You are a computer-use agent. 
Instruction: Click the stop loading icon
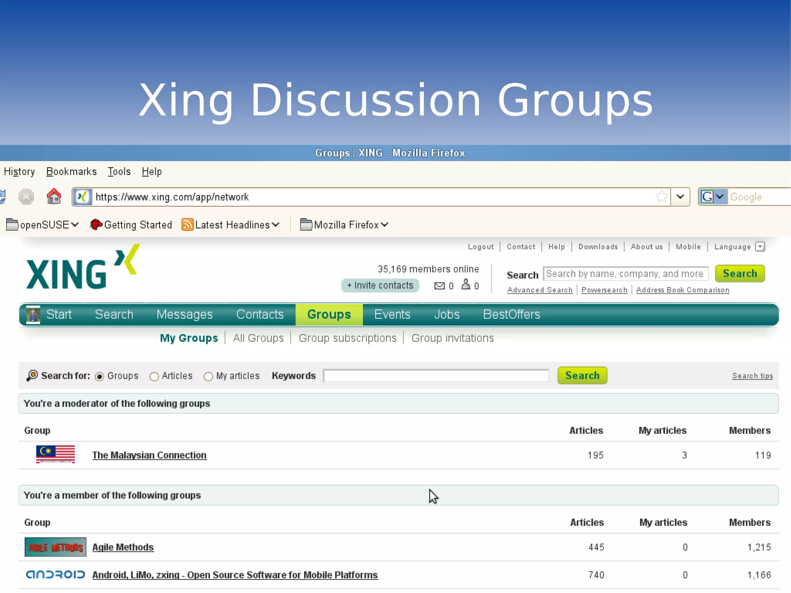[26, 197]
